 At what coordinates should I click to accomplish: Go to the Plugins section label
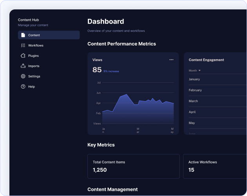[x=33, y=56]
